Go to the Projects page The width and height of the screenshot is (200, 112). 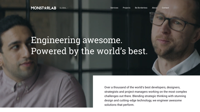[127, 8]
